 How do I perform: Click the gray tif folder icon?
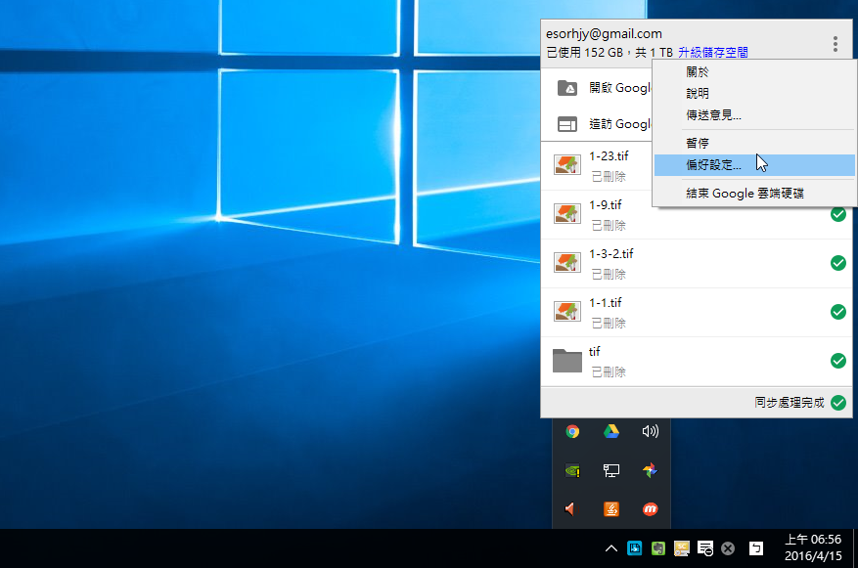pyautogui.click(x=566, y=361)
